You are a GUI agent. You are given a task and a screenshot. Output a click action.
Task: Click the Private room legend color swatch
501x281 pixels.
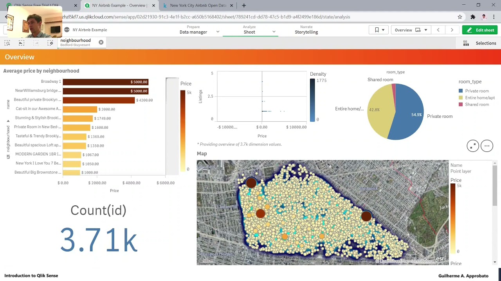(461, 91)
